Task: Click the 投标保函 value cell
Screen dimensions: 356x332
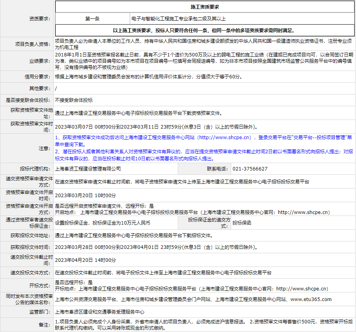Action: (x=242, y=223)
